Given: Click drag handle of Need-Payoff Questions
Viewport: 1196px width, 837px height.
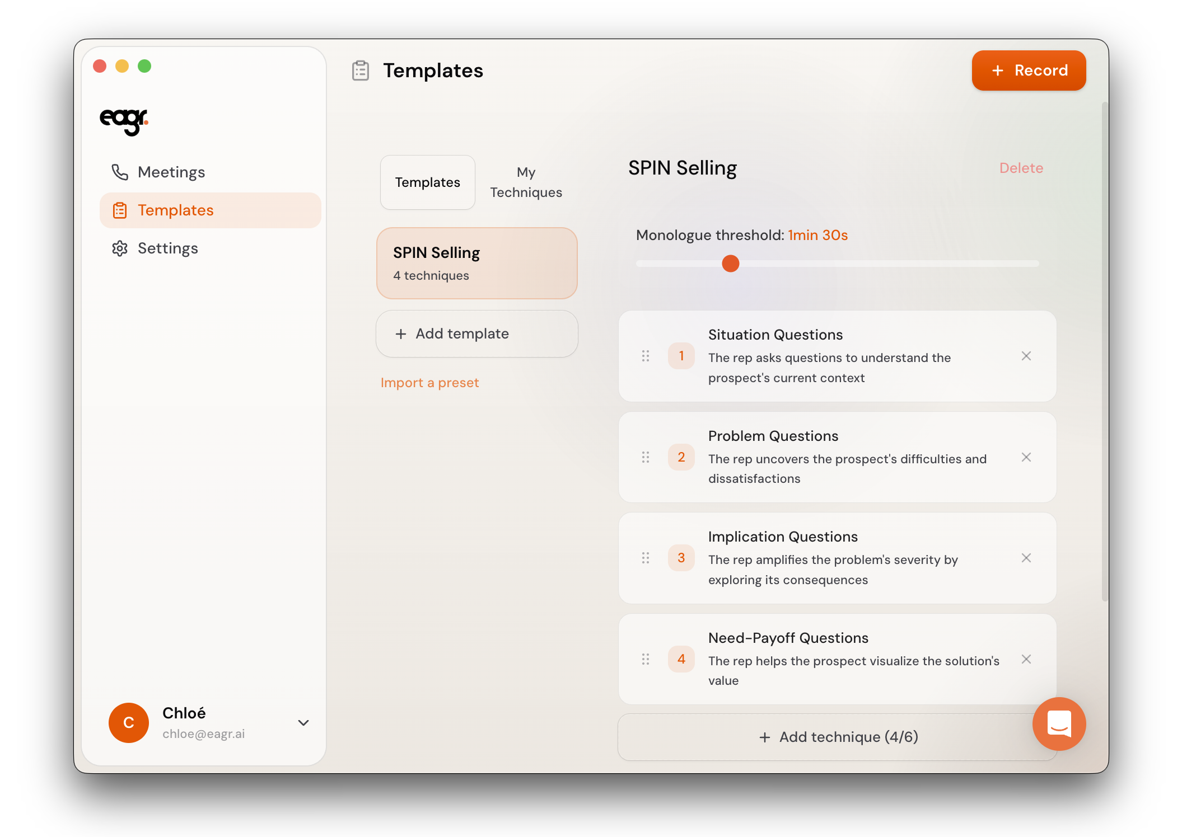Looking at the screenshot, I should click(x=646, y=659).
